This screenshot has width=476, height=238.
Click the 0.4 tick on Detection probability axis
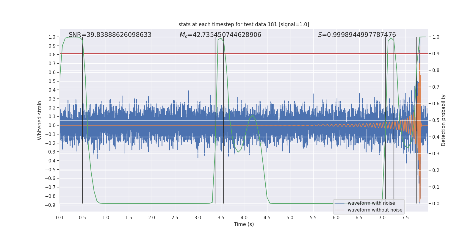[436, 137]
